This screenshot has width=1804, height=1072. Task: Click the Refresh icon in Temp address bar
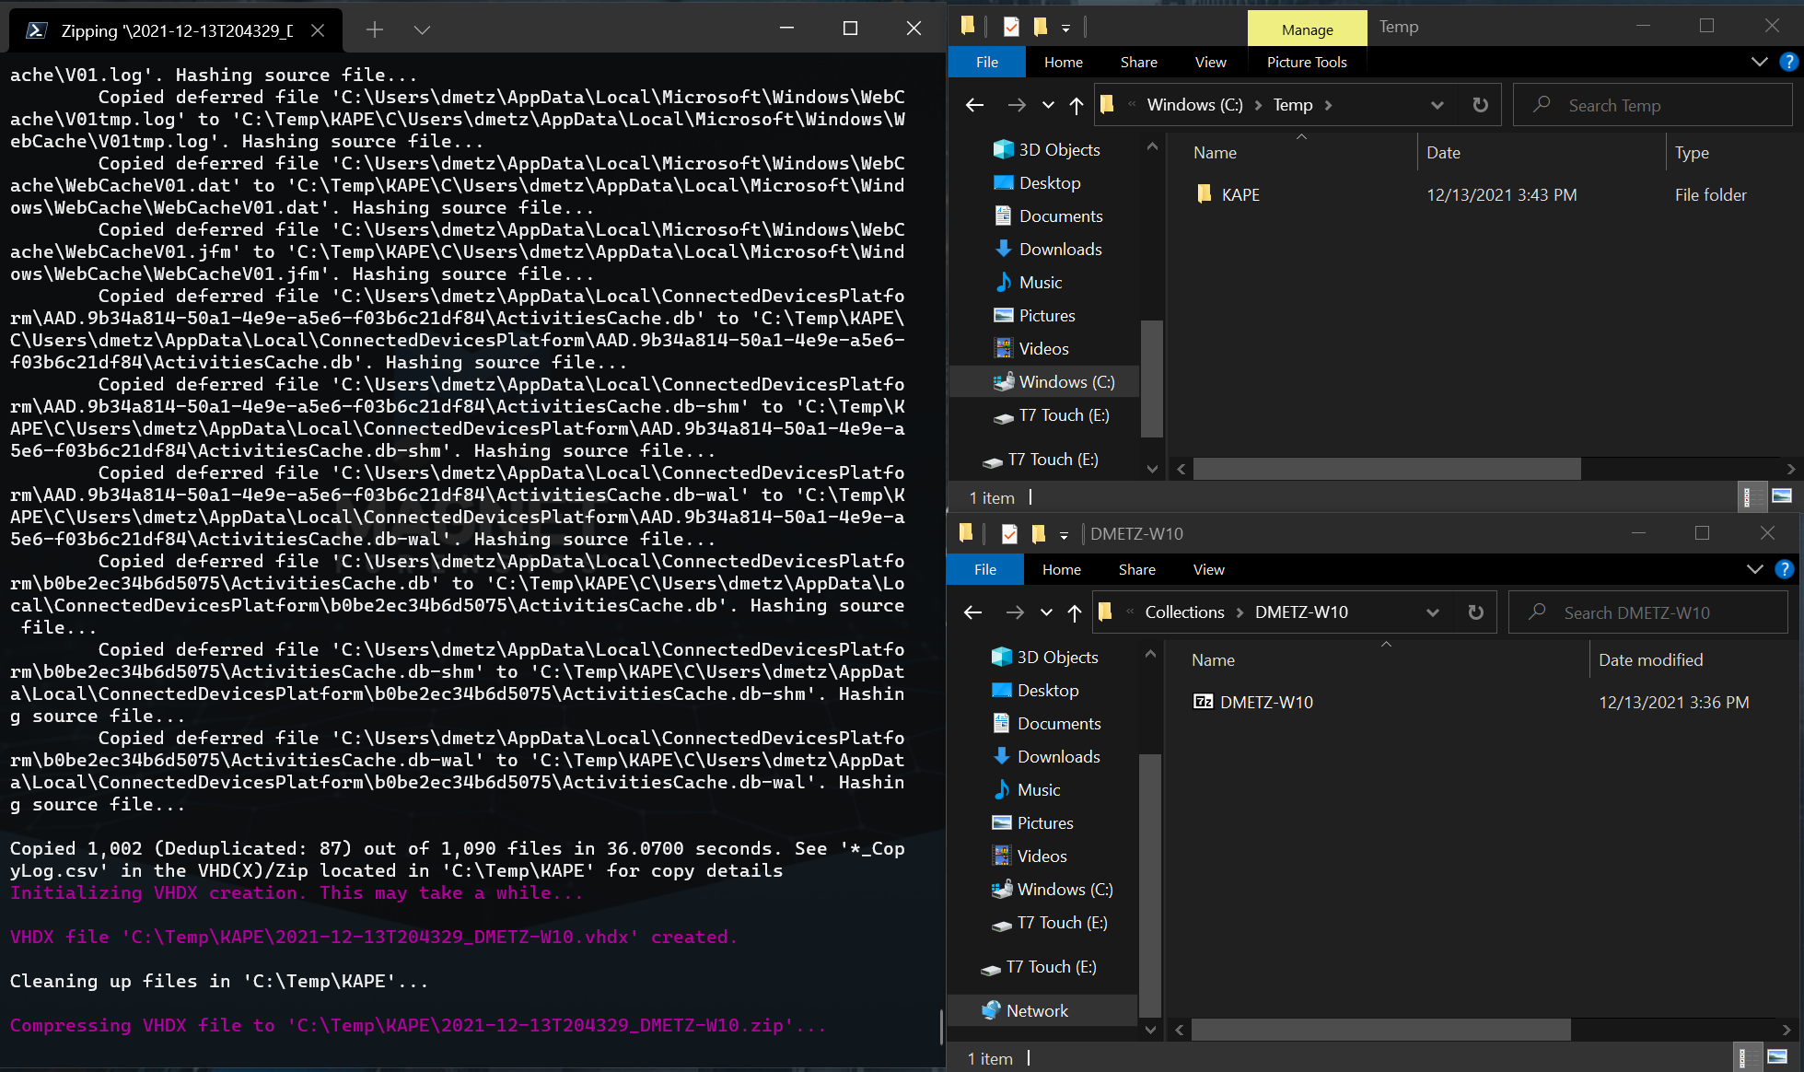[1481, 104]
